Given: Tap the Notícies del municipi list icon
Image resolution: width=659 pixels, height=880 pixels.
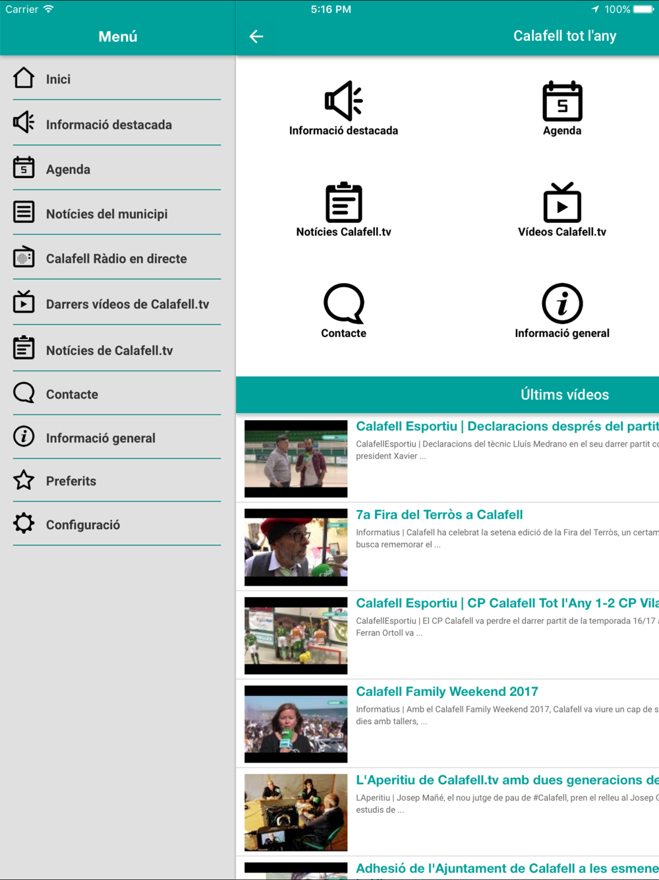Looking at the screenshot, I should pyautogui.click(x=24, y=212).
